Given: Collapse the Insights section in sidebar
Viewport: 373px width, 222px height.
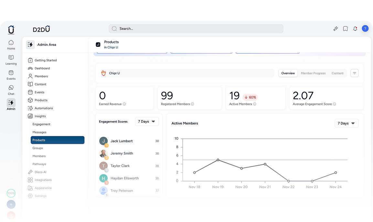Looking at the screenshot, I should [40, 116].
